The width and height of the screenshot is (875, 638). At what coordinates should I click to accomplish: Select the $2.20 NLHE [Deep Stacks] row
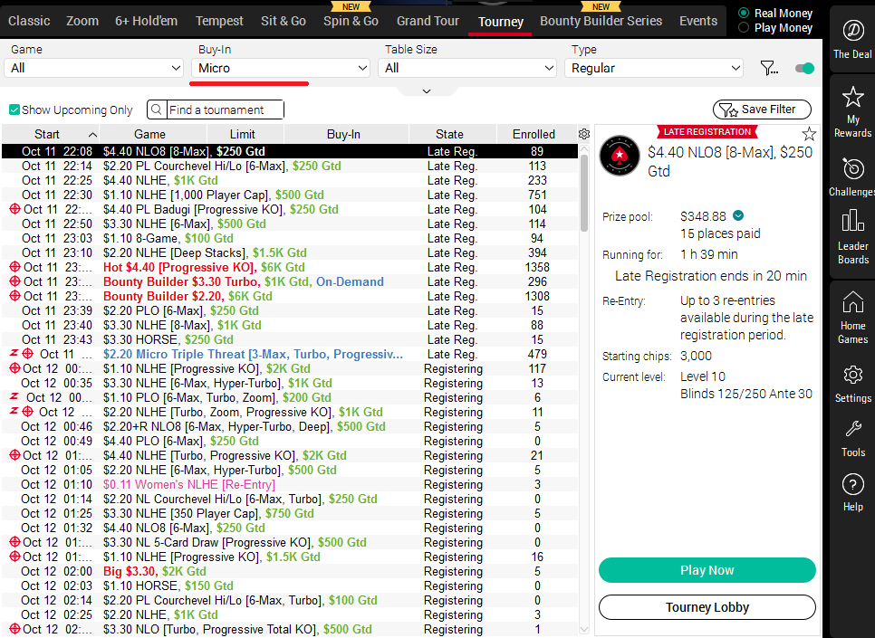click(290, 252)
